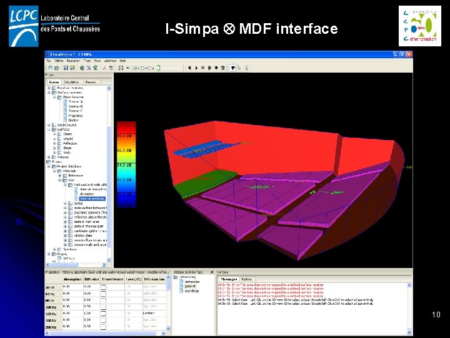Close the Options of interface panel
The image size is (450, 338).
coord(212,272)
